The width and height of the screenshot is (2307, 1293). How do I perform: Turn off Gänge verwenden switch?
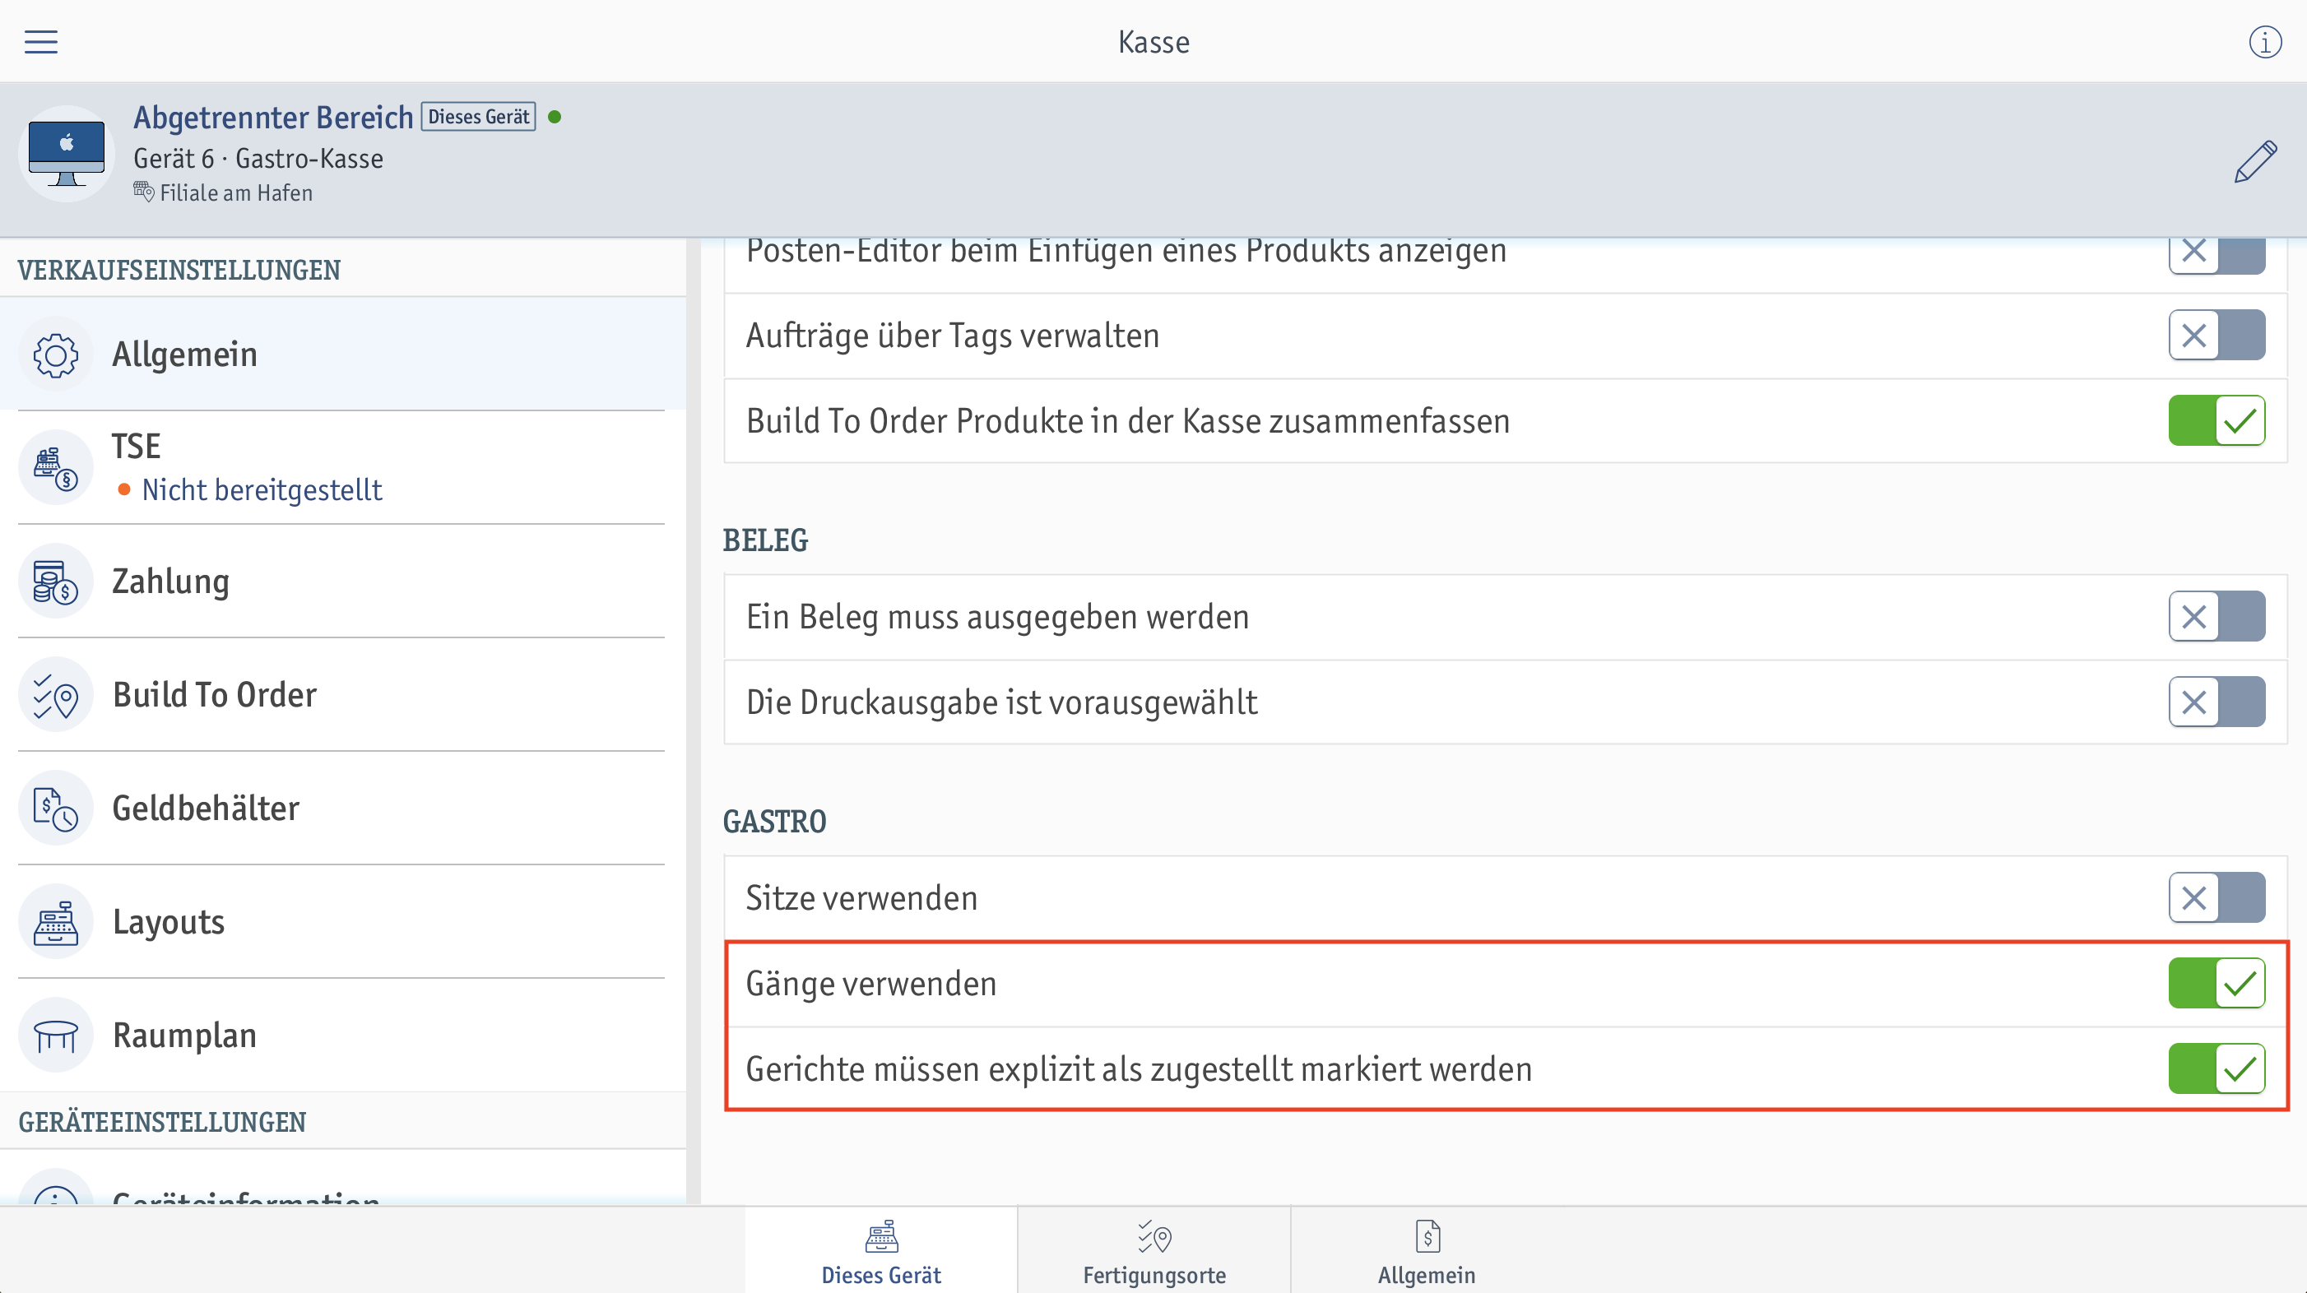(2216, 983)
